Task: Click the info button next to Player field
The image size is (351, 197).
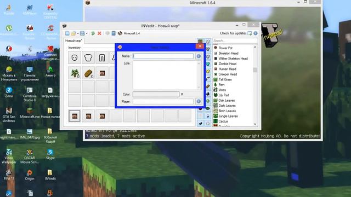Action: point(199,101)
